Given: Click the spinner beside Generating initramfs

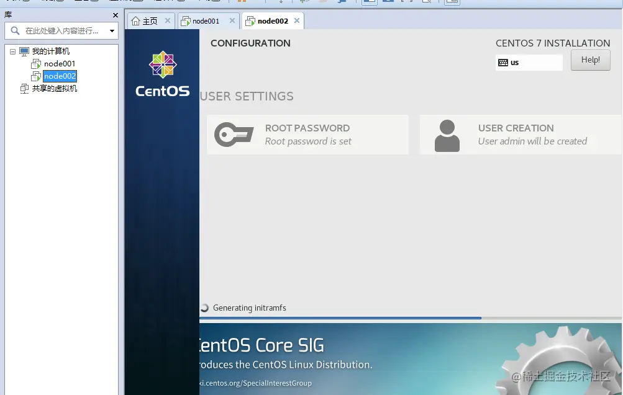Looking at the screenshot, I should tap(204, 308).
